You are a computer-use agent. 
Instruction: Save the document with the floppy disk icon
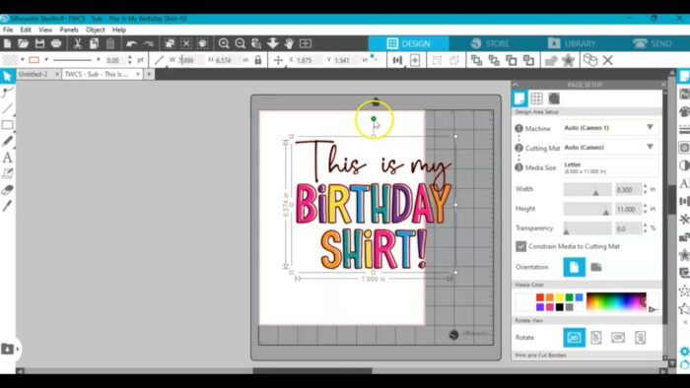point(39,43)
